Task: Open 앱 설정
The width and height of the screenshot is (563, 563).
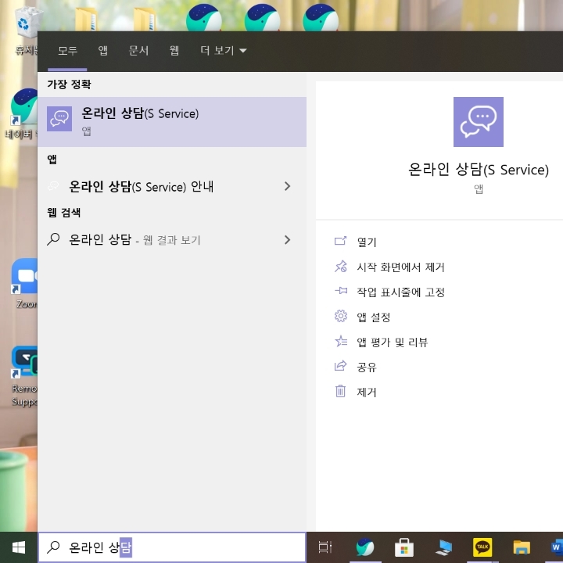Action: click(x=374, y=317)
